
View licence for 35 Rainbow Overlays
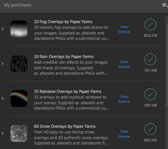pos(124,99)
